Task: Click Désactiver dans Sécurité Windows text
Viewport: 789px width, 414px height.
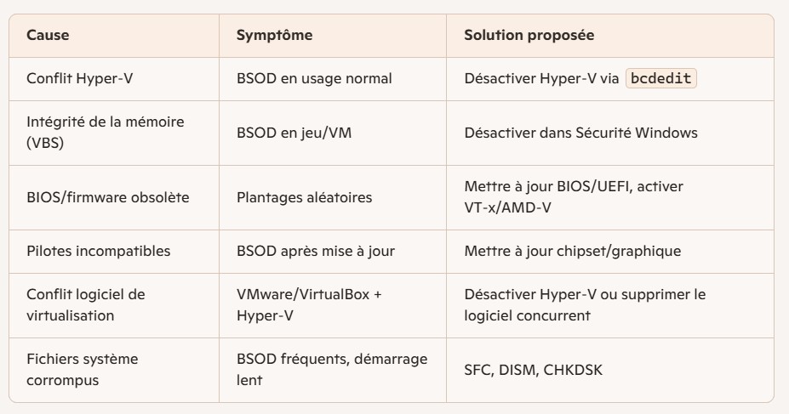Action: [580, 133]
